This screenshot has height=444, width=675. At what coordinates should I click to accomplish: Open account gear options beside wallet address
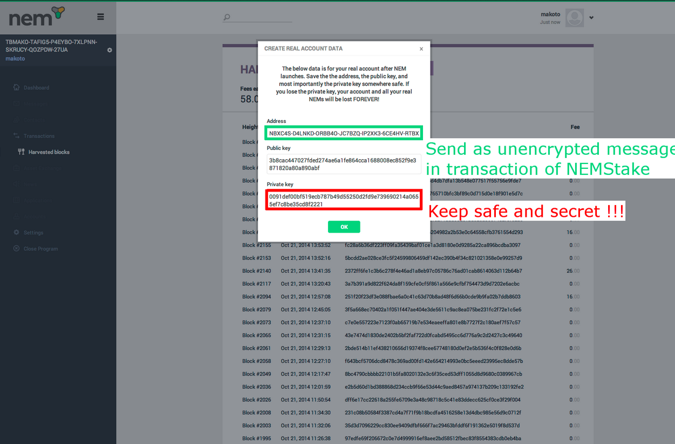(110, 50)
